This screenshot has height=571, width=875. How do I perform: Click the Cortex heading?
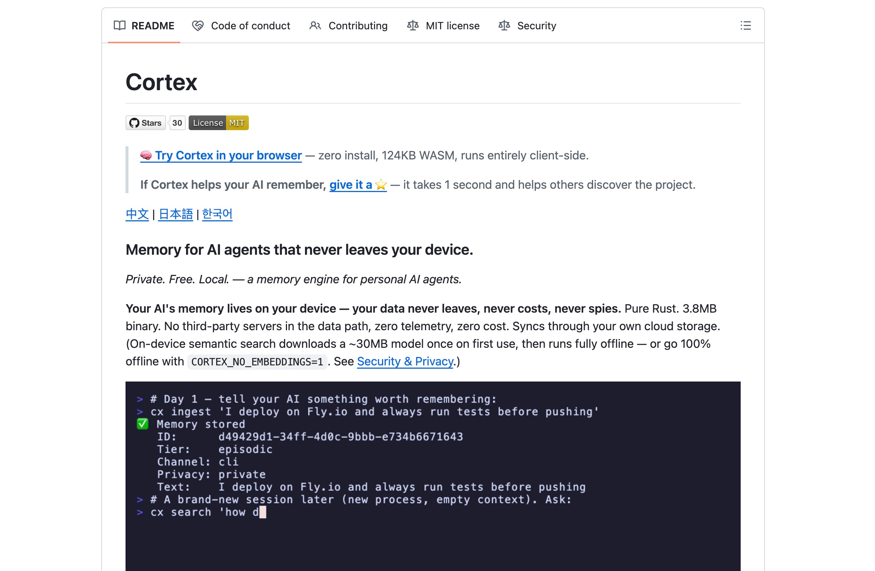(161, 81)
